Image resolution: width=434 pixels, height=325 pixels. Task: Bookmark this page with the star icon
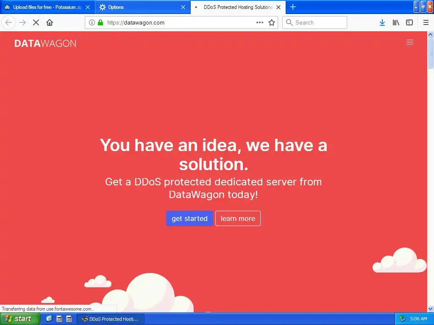click(272, 23)
